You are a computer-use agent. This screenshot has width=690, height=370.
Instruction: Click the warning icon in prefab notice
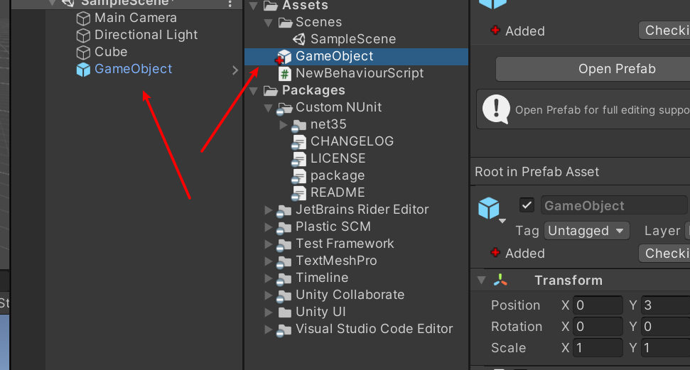point(497,109)
